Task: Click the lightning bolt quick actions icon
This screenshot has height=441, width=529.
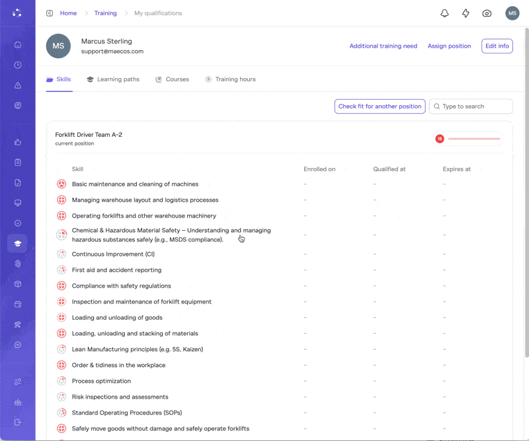Action: click(x=466, y=13)
